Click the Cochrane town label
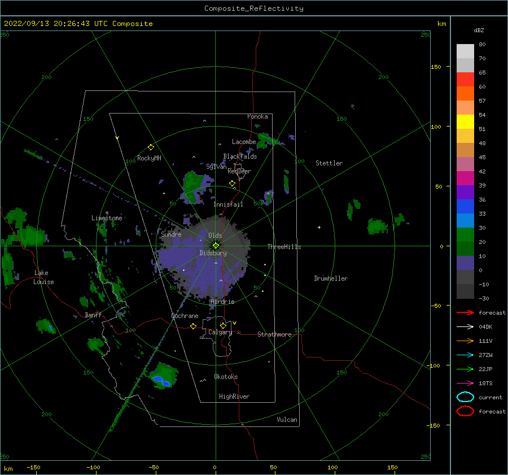The width and height of the screenshot is (508, 475). tap(185, 316)
